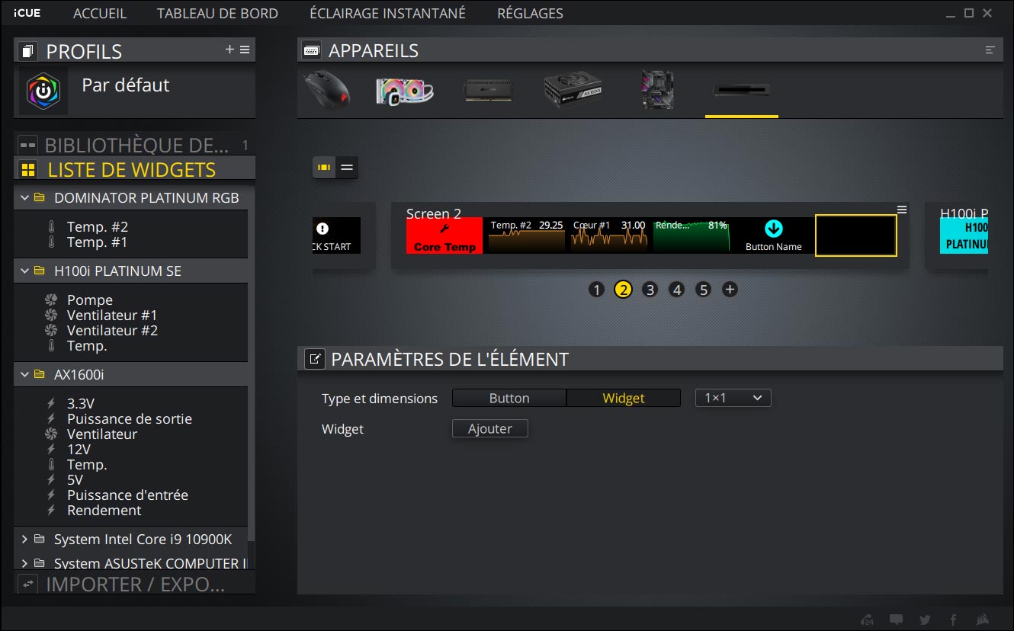Select the Rendement 81% widget tile
Viewport: 1014px width, 631px height.
tap(692, 235)
